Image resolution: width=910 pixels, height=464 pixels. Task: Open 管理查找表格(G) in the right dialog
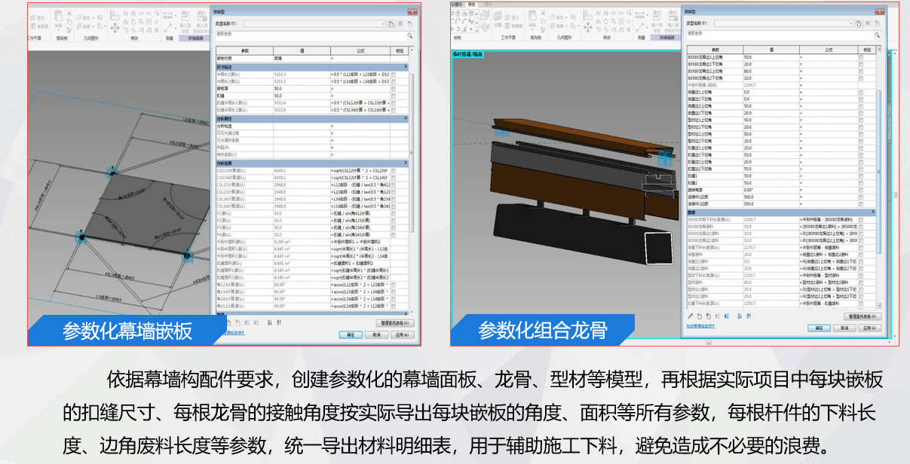(x=861, y=316)
